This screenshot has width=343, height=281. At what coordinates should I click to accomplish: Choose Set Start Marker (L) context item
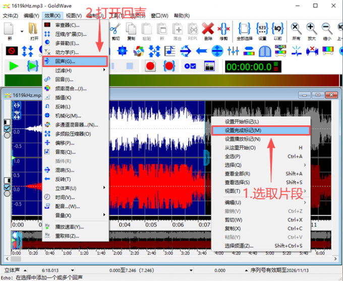point(261,121)
